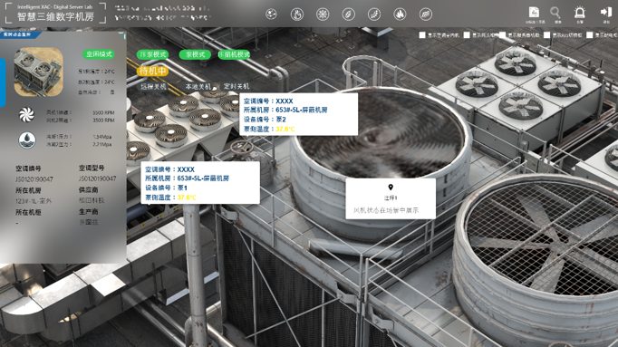Select the 压缩机模式 green button

click(x=234, y=54)
